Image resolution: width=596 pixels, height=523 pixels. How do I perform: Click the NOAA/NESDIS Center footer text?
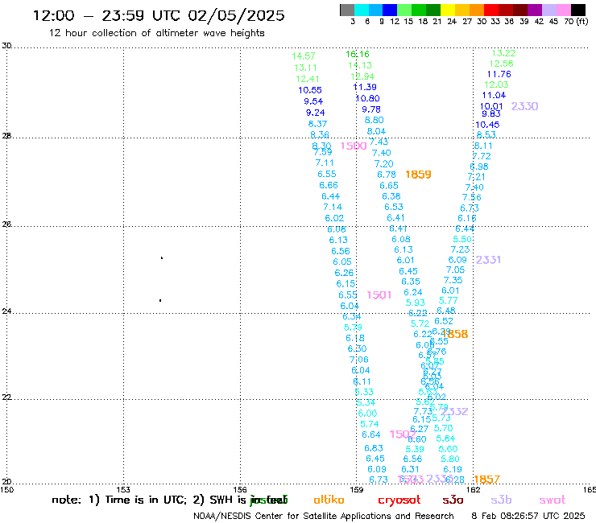pyautogui.click(x=324, y=516)
